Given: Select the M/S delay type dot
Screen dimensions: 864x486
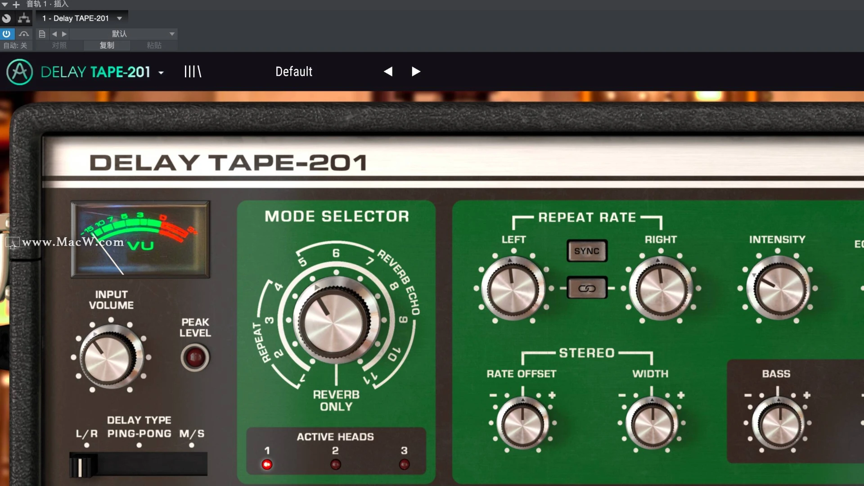Looking at the screenshot, I should (192, 445).
